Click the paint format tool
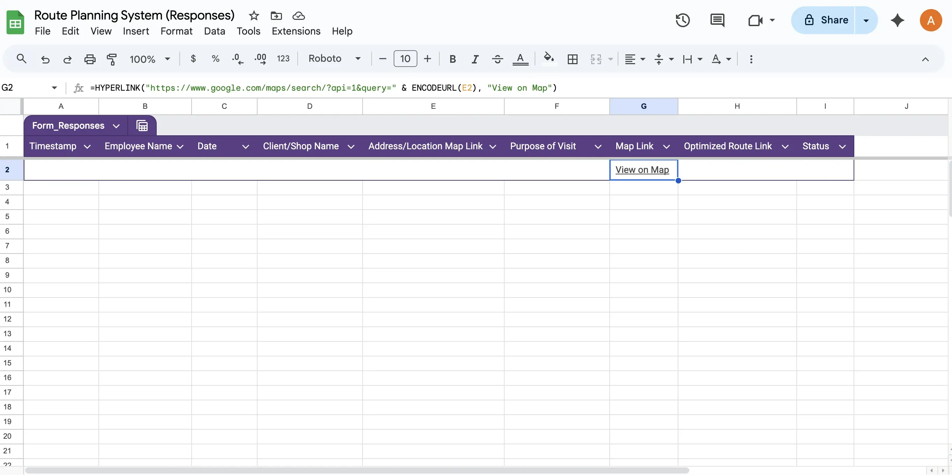The width and height of the screenshot is (952, 475). (x=112, y=59)
